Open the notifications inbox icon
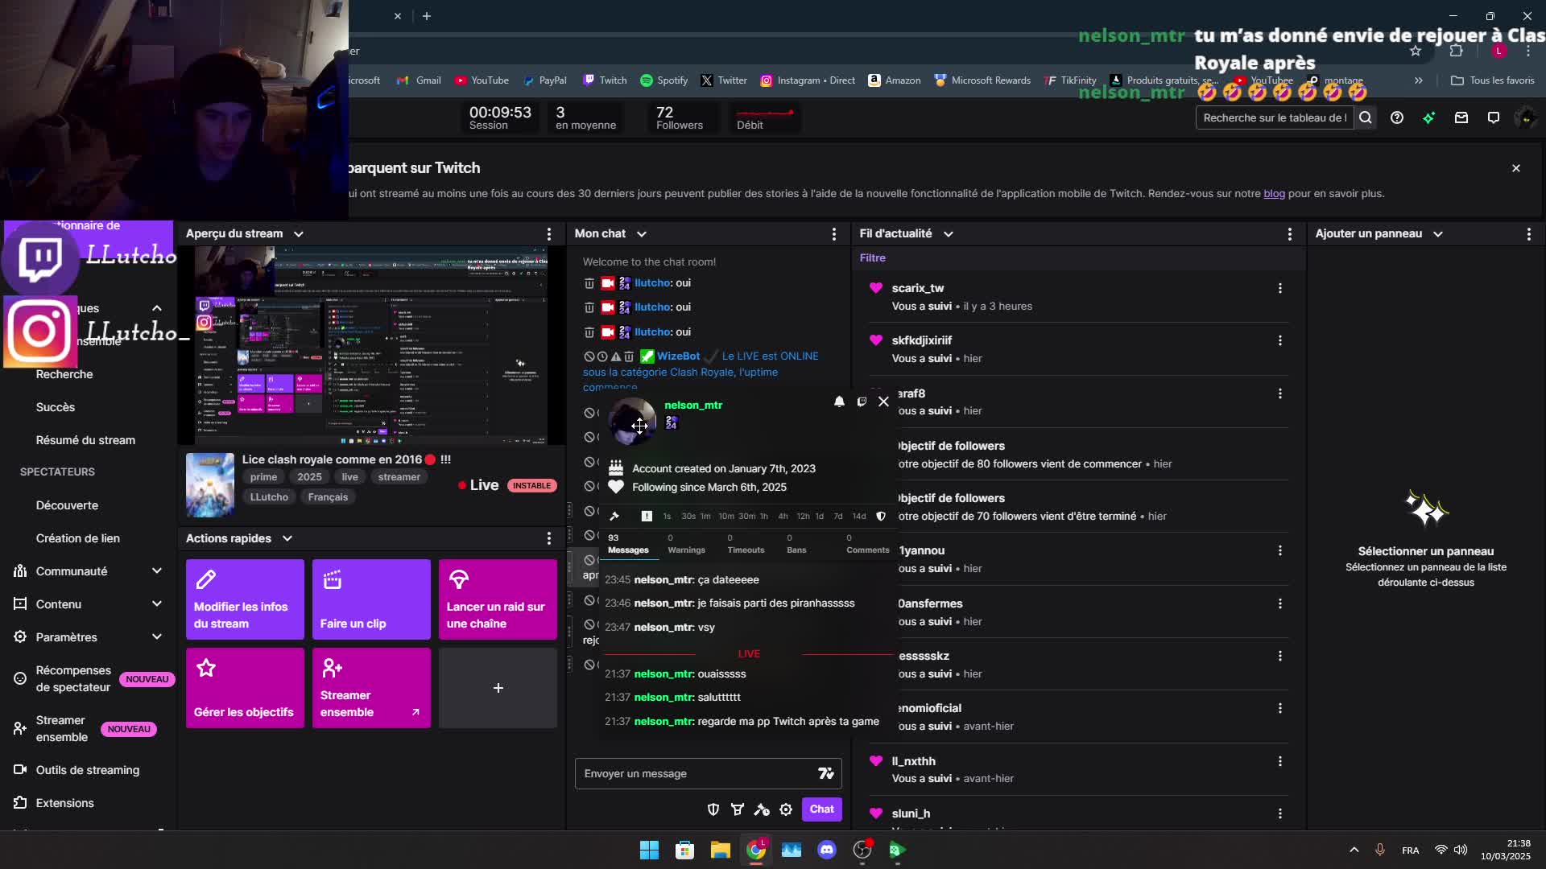Screen dimensions: 1546x869 pyautogui.click(x=1461, y=117)
